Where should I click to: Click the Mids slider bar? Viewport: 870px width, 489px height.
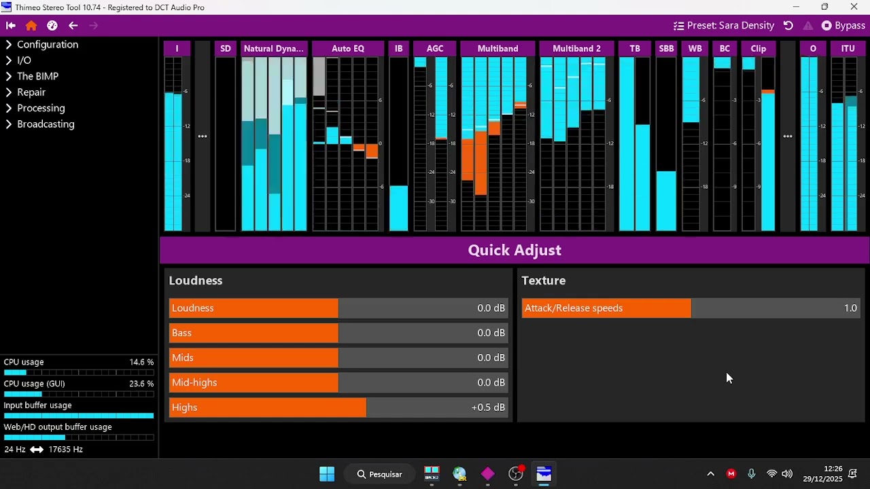click(x=339, y=358)
